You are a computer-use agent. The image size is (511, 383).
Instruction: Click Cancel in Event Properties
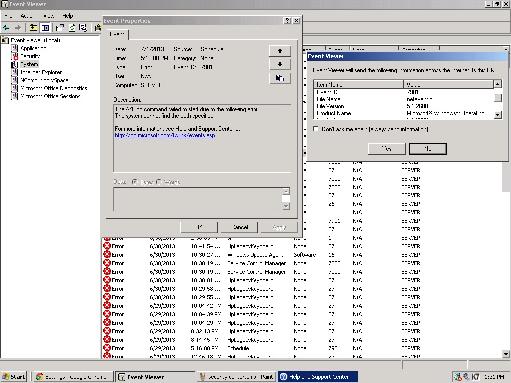coord(239,227)
